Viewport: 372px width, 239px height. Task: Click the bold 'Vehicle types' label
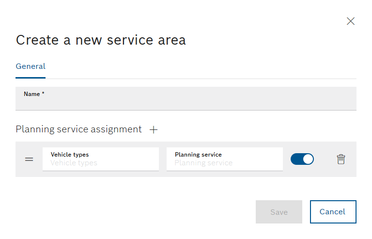pos(70,155)
